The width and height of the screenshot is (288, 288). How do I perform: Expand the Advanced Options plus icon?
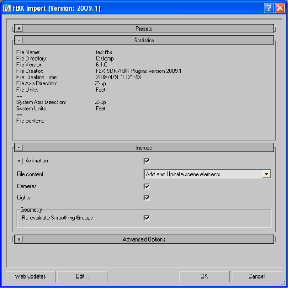(19, 239)
